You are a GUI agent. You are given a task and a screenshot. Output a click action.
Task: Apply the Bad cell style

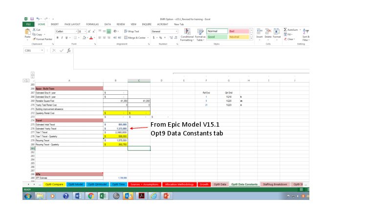[x=239, y=31]
